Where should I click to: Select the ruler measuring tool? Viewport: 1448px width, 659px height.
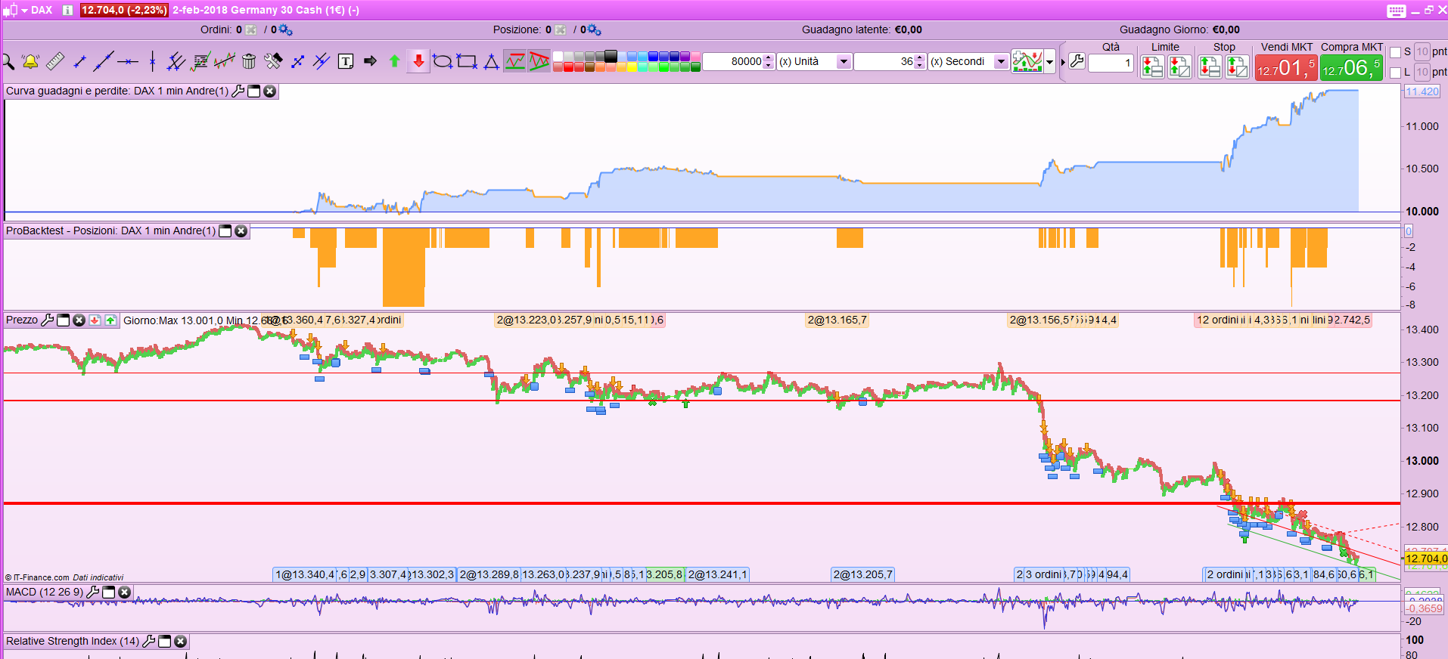(55, 62)
